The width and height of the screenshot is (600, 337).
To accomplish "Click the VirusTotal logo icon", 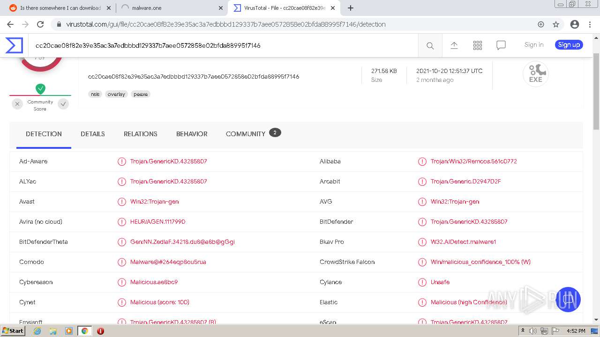I will click(x=14, y=45).
